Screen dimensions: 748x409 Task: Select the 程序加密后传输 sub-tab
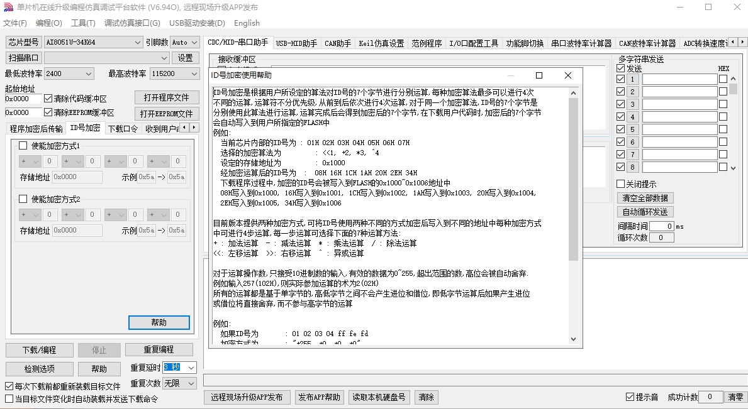[x=36, y=129]
